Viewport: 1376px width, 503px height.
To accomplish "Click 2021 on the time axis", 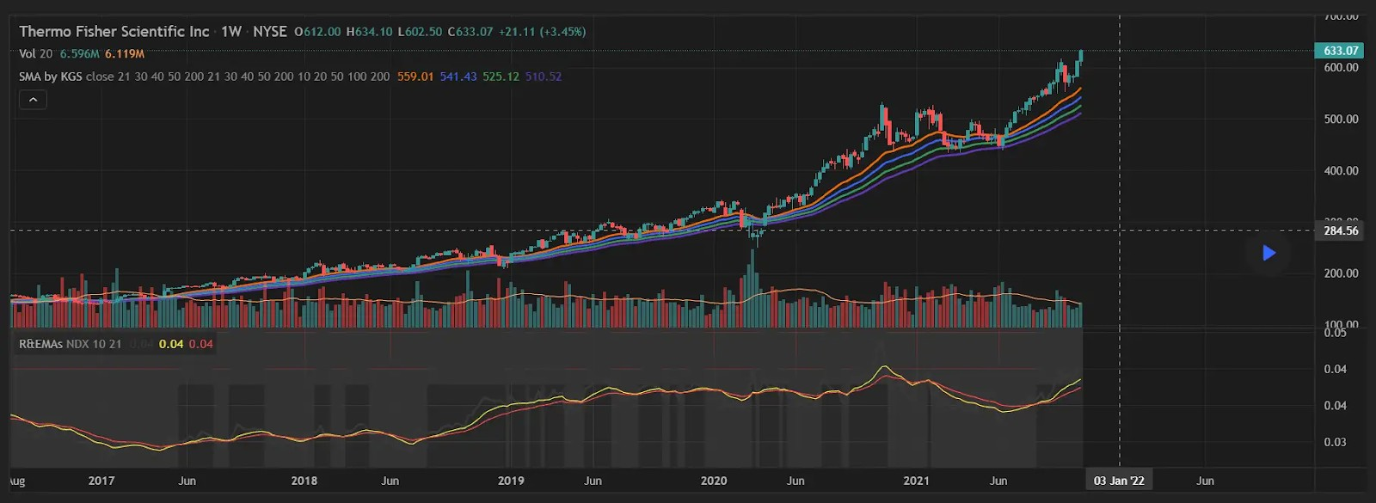I will (916, 481).
